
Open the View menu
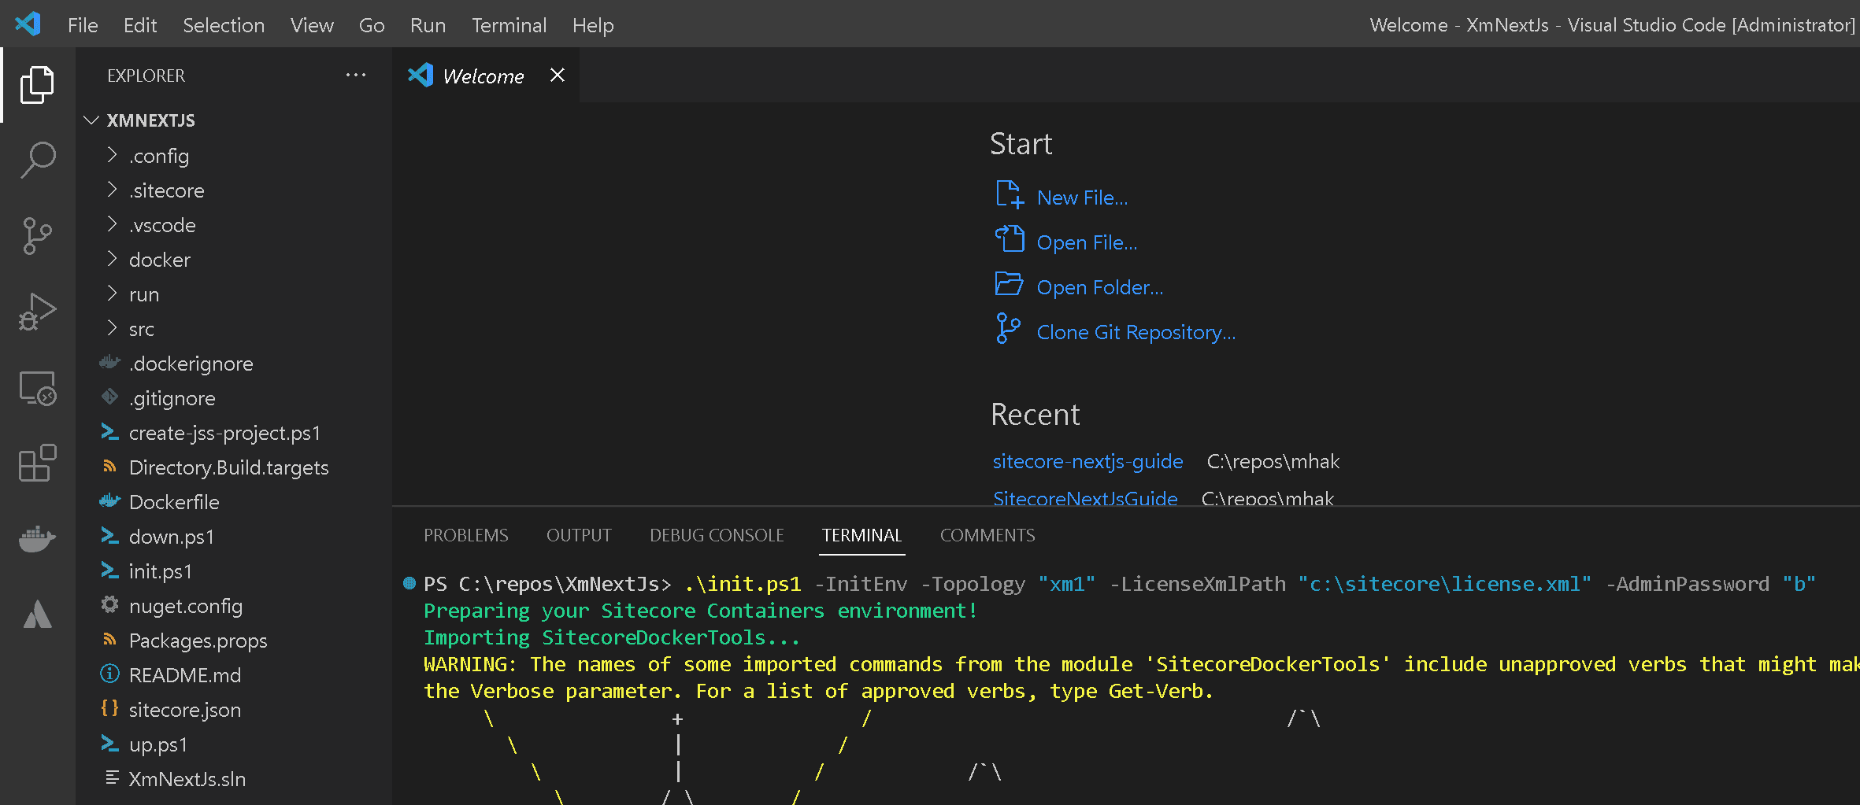click(x=312, y=25)
